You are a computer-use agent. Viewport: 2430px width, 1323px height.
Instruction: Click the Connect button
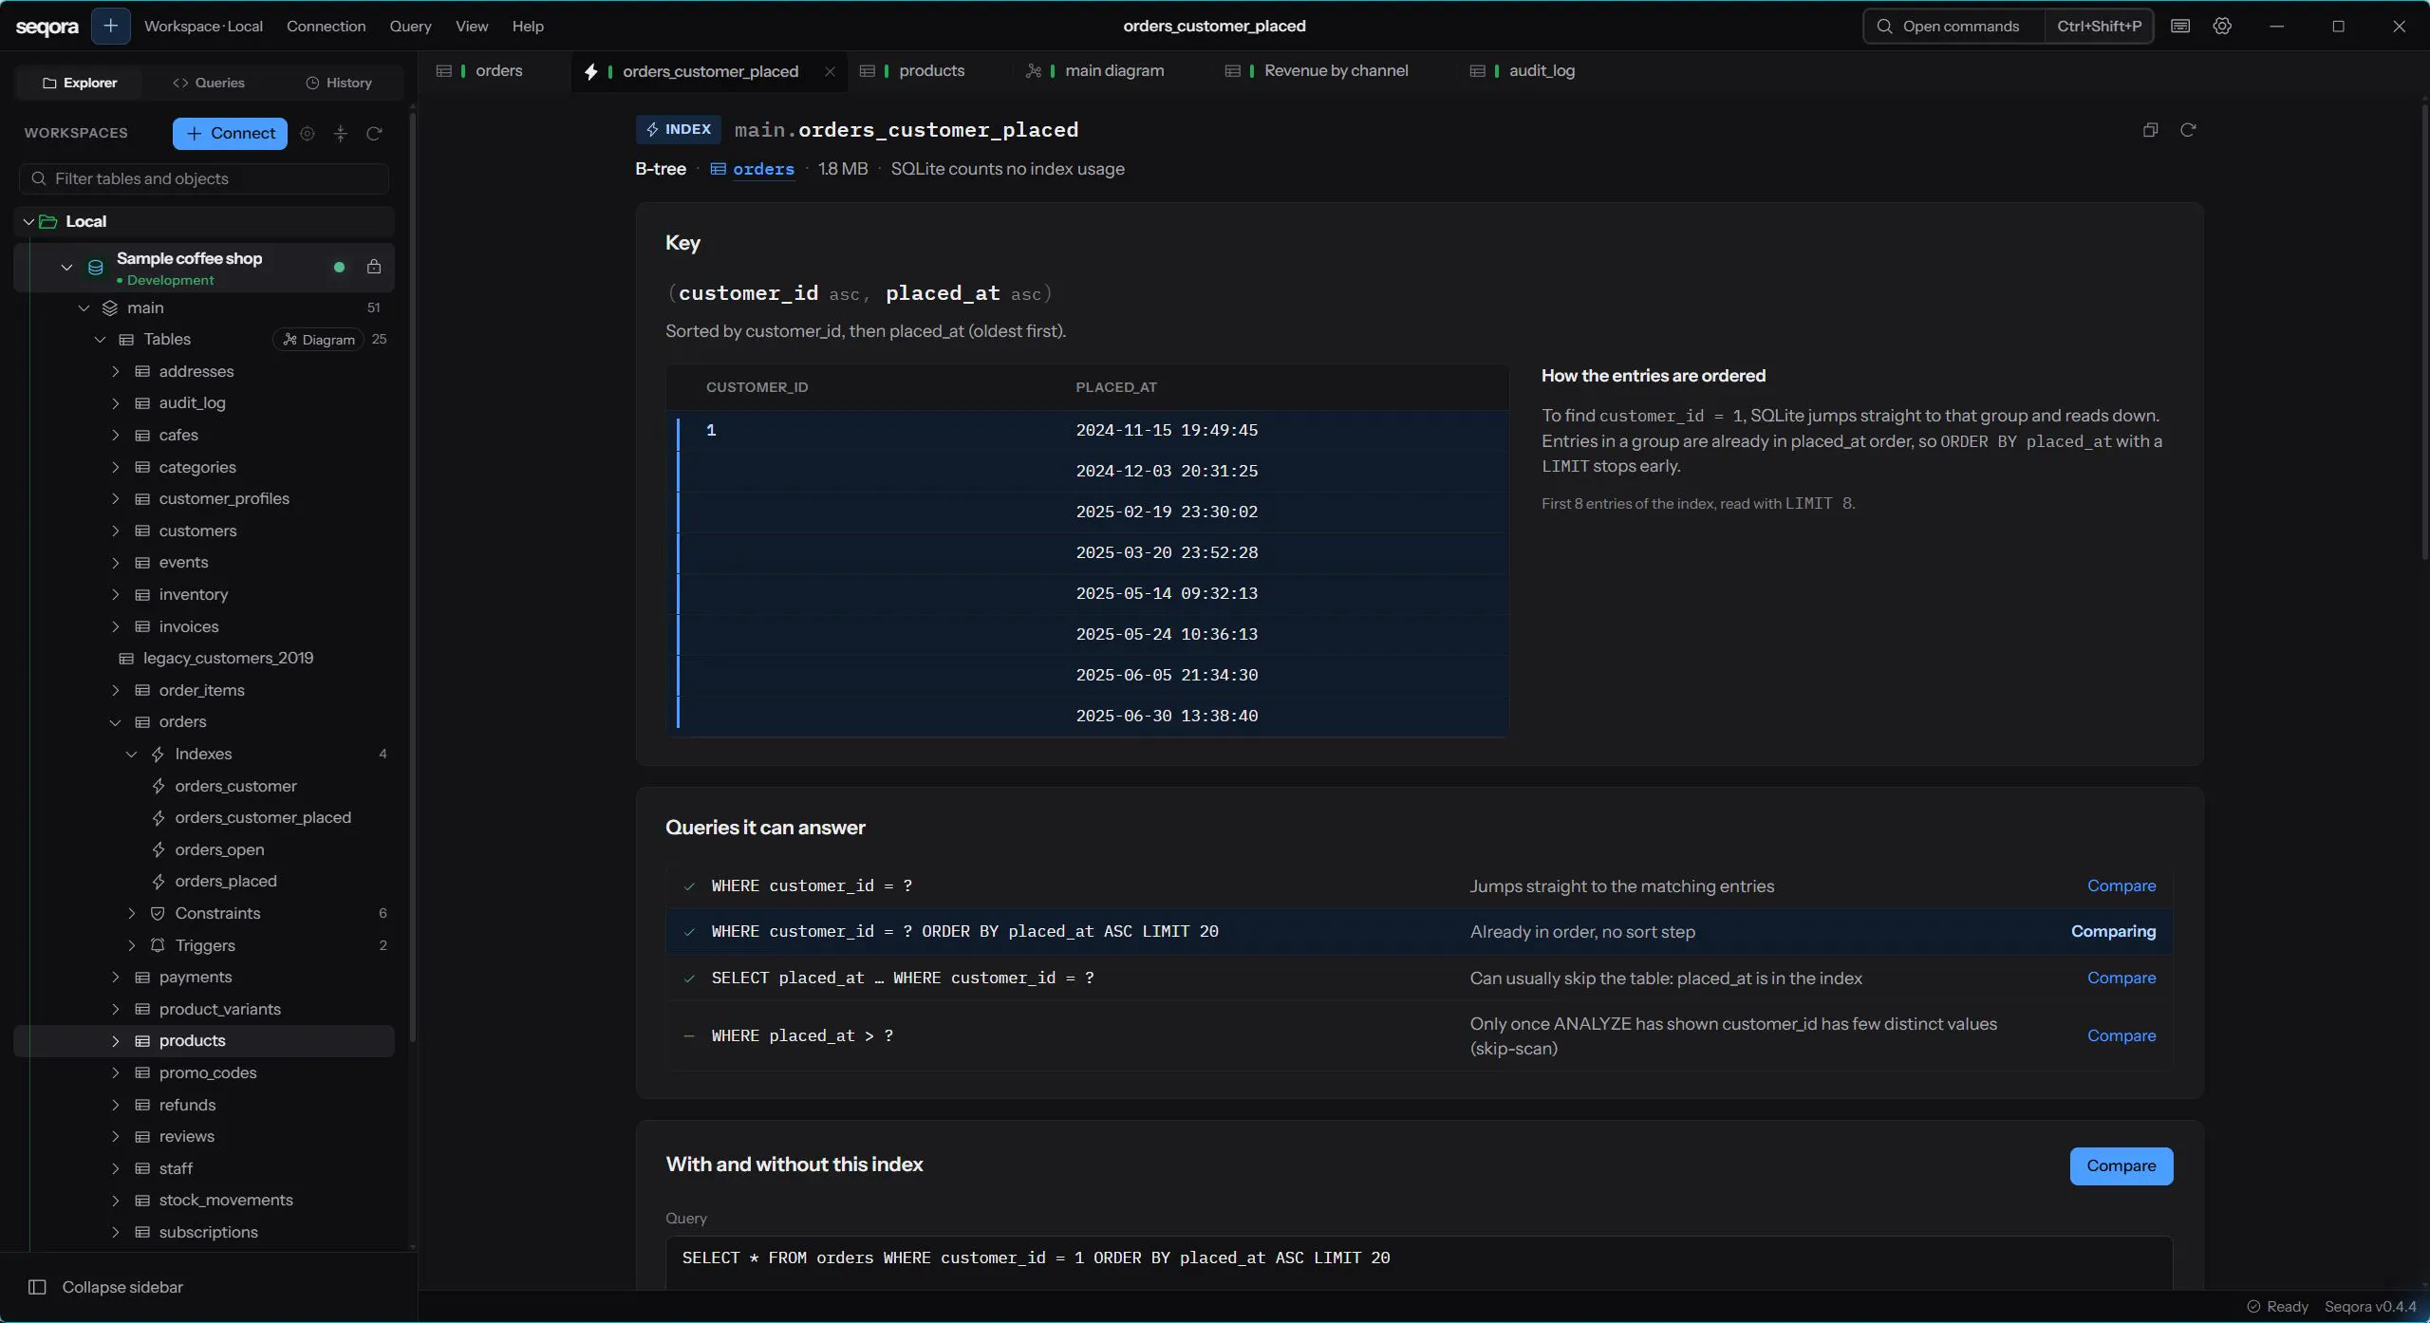230,134
